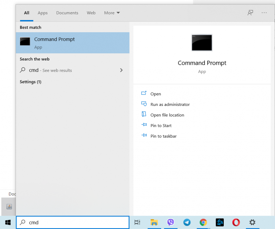
Task: Launch Google Chrome from the taskbar
Action: 203,222
